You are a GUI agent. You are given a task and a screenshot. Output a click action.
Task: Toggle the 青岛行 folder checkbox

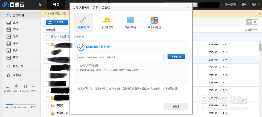[47, 106]
